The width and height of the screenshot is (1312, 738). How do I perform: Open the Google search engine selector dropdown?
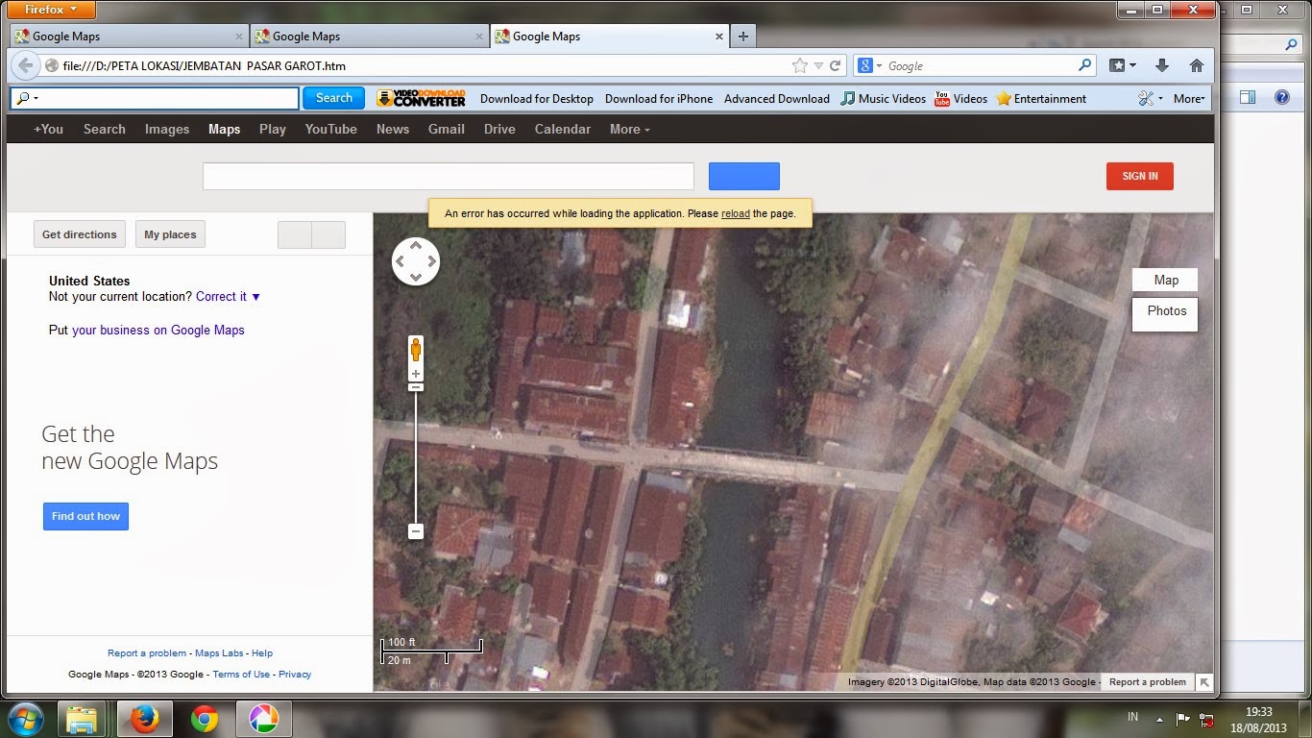[x=870, y=65]
